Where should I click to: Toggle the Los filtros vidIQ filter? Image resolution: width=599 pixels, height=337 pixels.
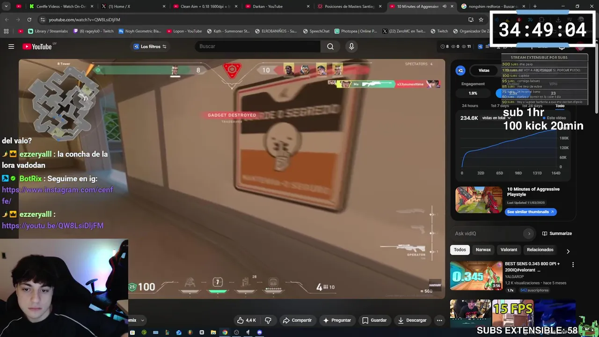[x=150, y=46]
